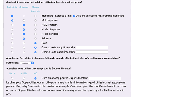Set Adresse to Ne pas demander
This screenshot has width=177, height=97.
coord(35,39)
